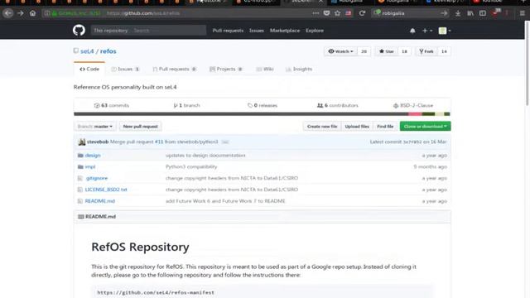Image resolution: width=530 pixels, height=298 pixels.
Task: View the 6 contributors link
Action: [x=337, y=105]
